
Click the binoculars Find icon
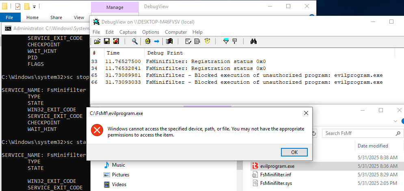coord(253,41)
